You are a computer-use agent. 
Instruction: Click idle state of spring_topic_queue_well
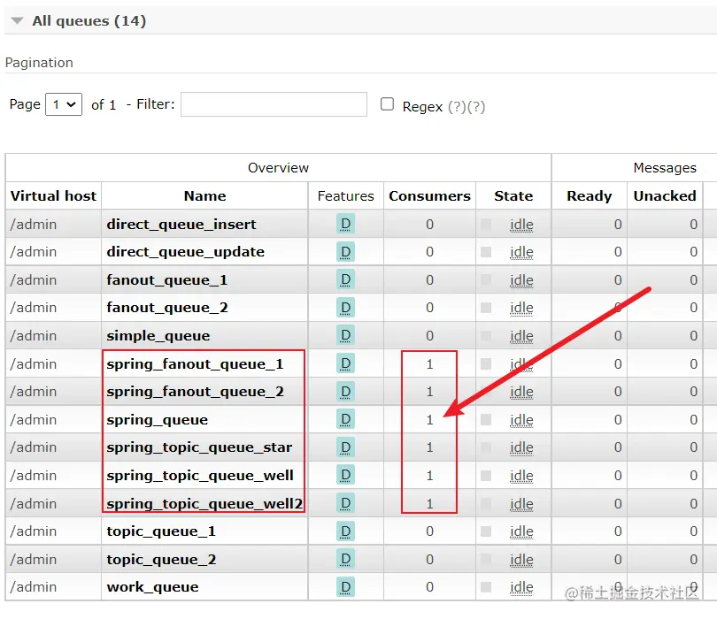pyautogui.click(x=521, y=476)
